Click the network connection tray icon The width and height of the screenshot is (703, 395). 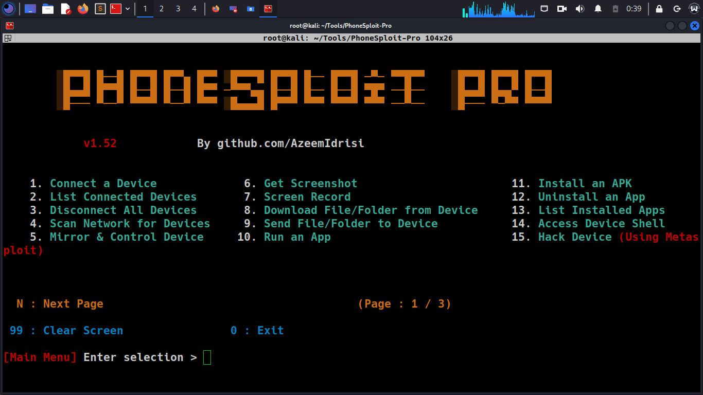(545, 8)
